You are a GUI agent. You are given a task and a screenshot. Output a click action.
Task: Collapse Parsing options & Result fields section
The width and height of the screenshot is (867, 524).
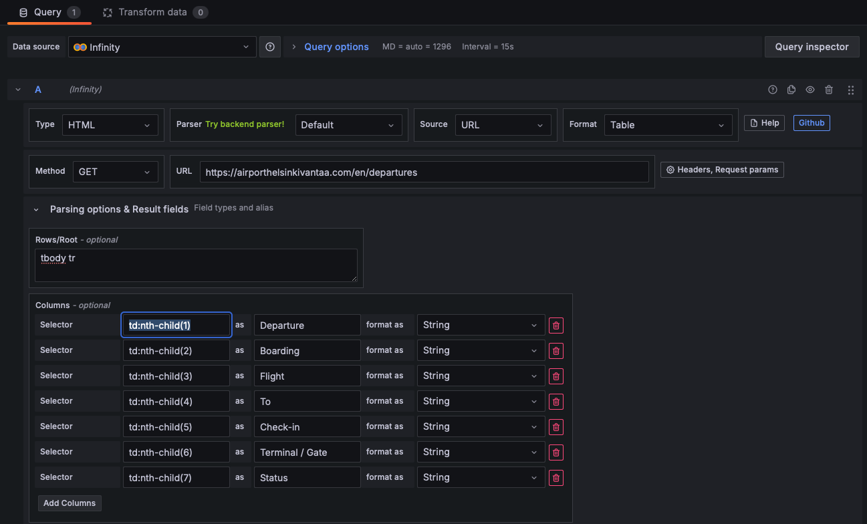click(x=37, y=209)
